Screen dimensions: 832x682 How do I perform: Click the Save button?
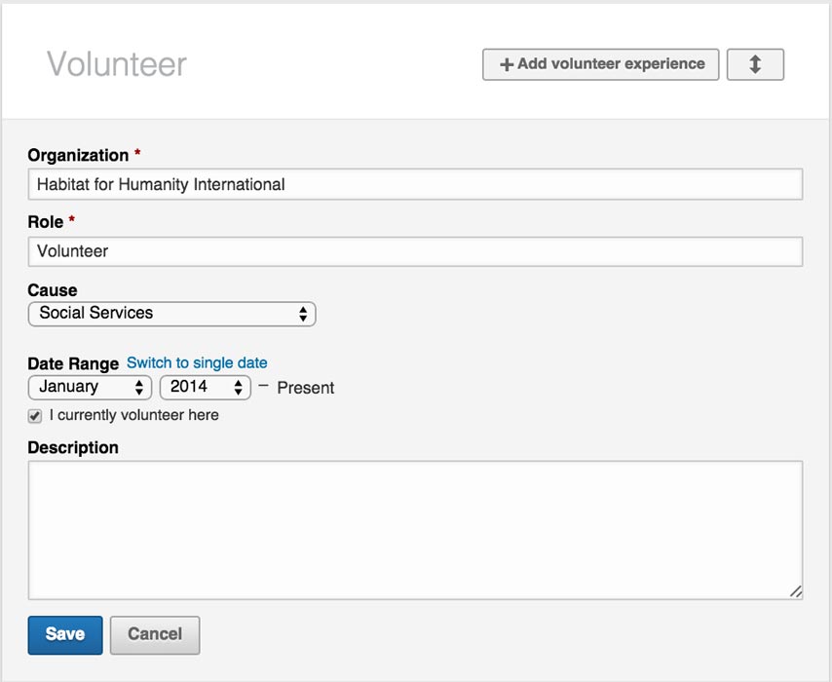click(64, 634)
